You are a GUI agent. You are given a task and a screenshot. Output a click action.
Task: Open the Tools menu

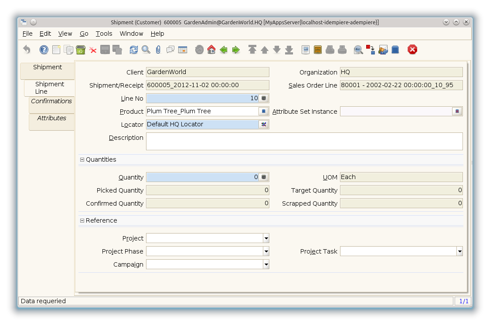(104, 34)
